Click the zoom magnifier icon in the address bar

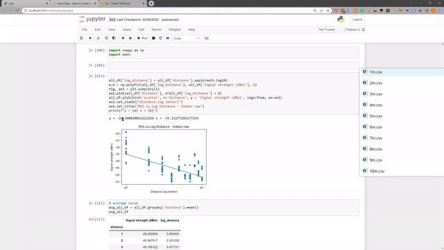315,10
